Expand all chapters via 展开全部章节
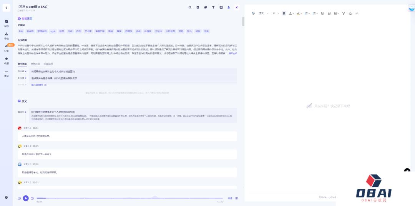415x206 pixels. pos(39,85)
